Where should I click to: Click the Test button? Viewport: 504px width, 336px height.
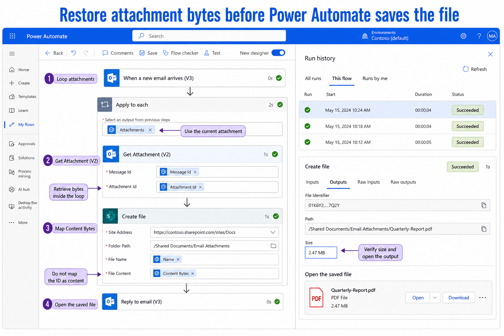[x=212, y=53]
